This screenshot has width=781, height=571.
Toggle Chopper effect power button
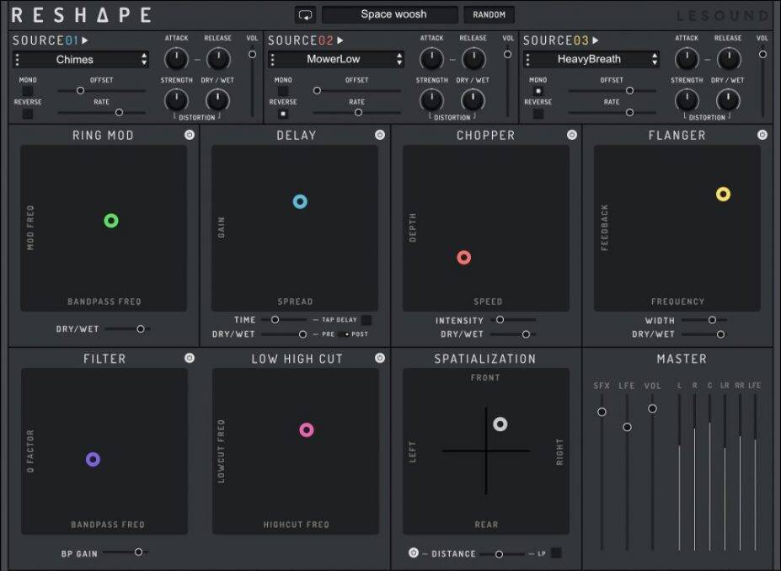point(572,135)
